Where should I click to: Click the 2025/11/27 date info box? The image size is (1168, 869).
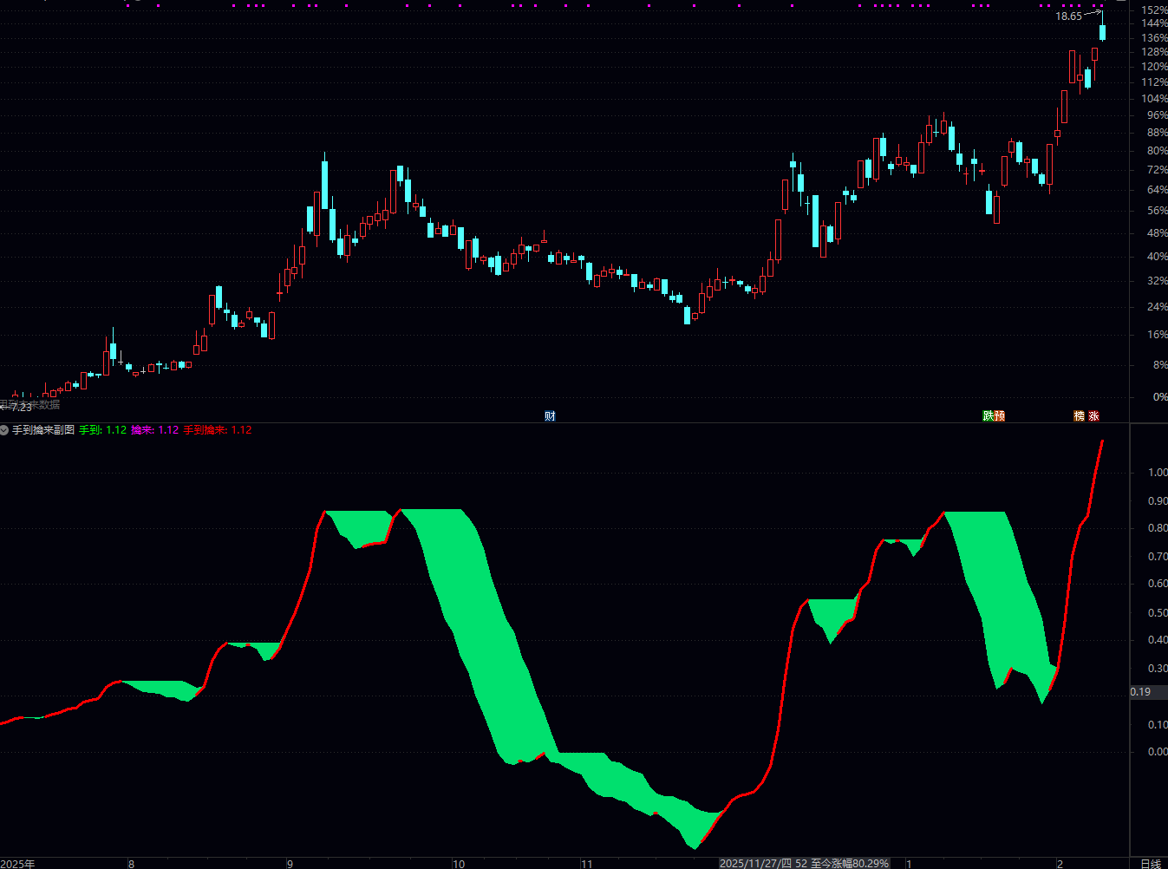[804, 864]
